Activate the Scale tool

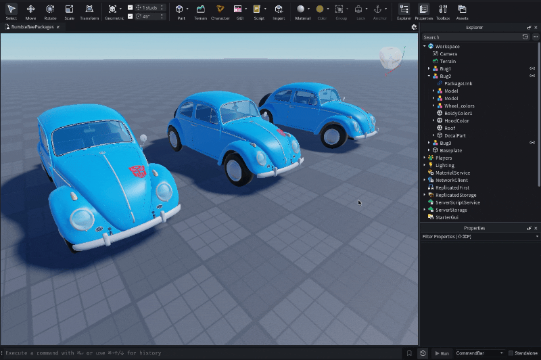point(70,12)
